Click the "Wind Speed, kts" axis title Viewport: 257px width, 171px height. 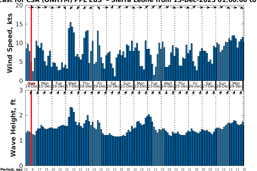tap(10, 43)
